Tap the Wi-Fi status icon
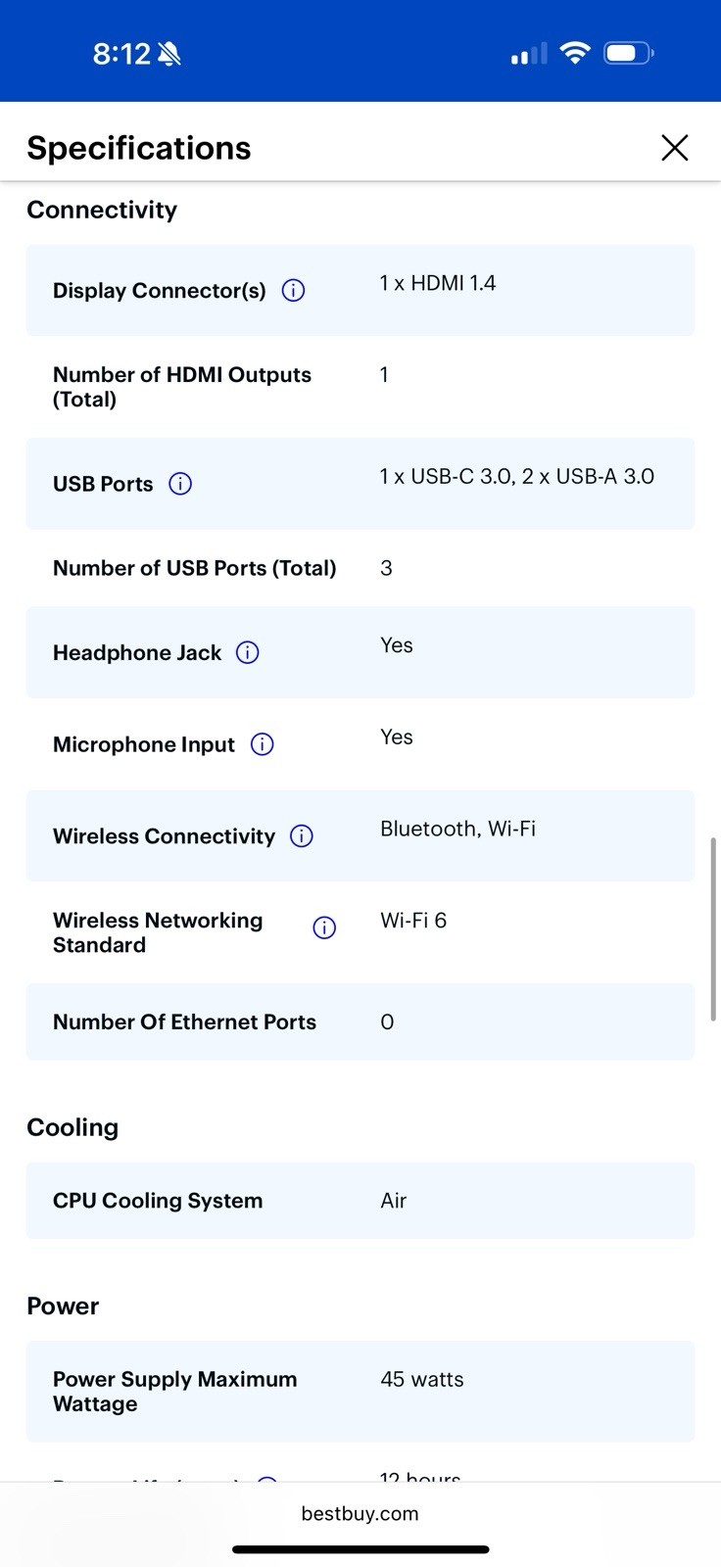Screen dimensions: 721x1567 coord(575,53)
